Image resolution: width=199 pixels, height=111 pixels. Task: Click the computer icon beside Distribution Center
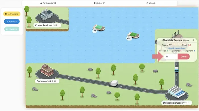point(187,103)
